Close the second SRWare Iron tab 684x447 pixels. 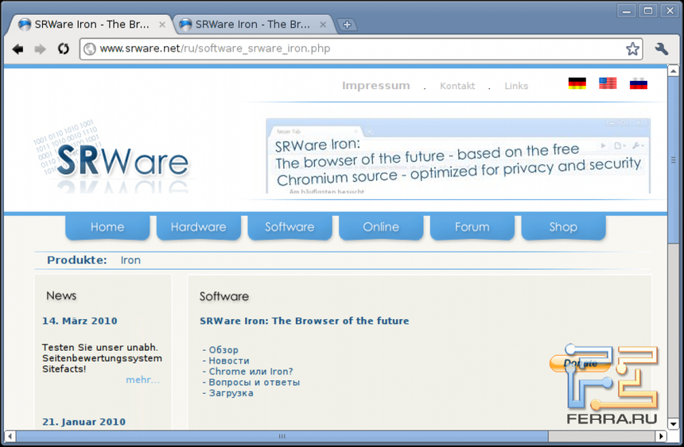[323, 25]
